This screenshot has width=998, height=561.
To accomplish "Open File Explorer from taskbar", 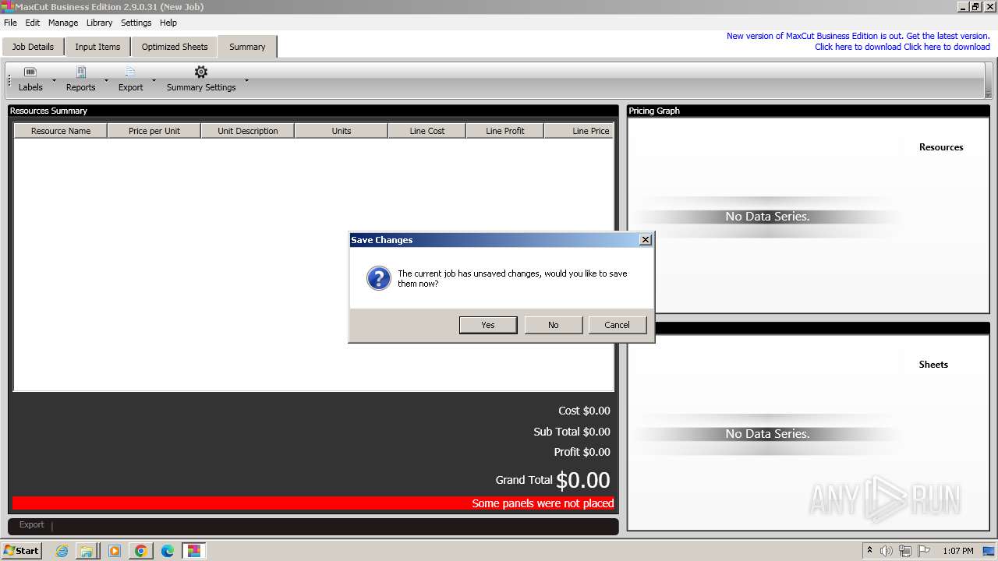I will click(x=87, y=551).
